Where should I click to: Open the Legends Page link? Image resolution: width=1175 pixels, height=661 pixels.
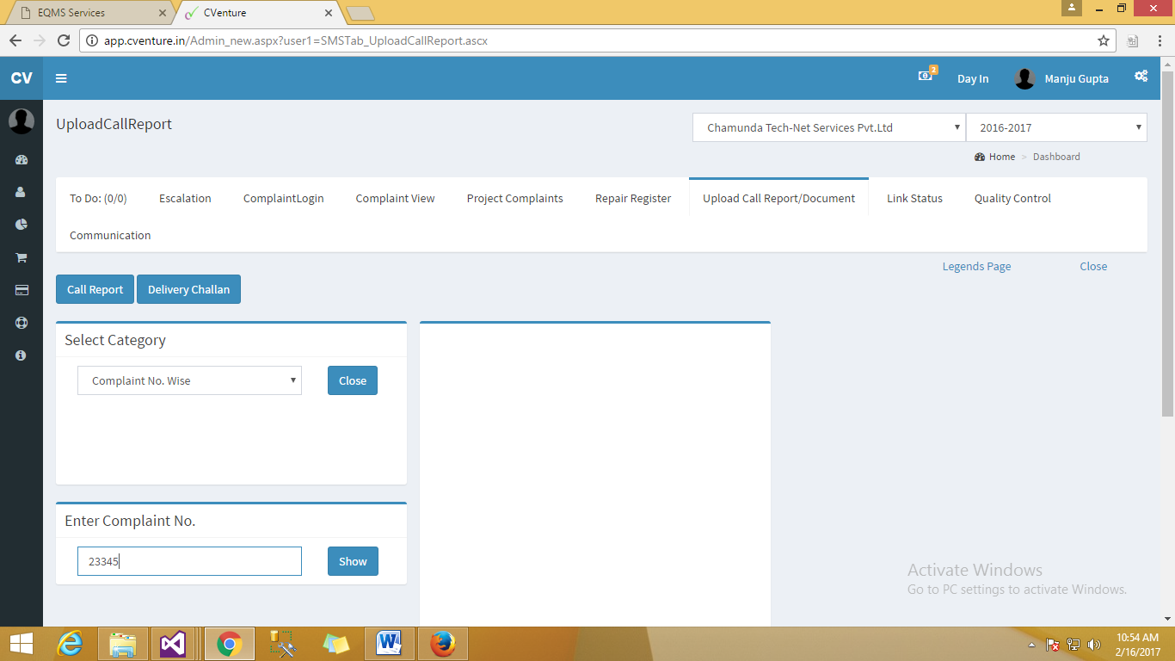click(x=976, y=266)
